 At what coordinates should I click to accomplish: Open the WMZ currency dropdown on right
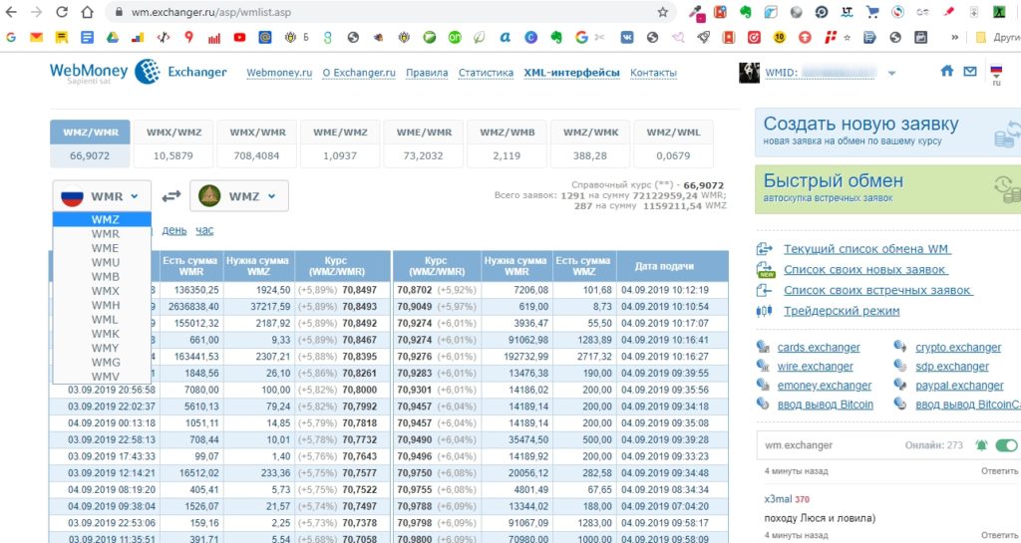pyautogui.click(x=239, y=195)
